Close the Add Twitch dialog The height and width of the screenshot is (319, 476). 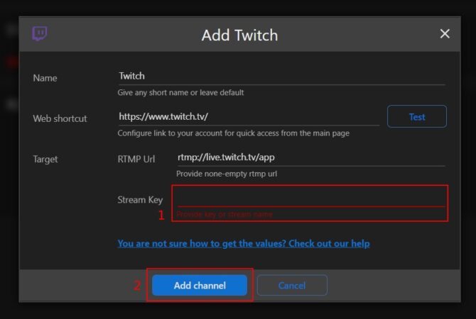pos(445,33)
